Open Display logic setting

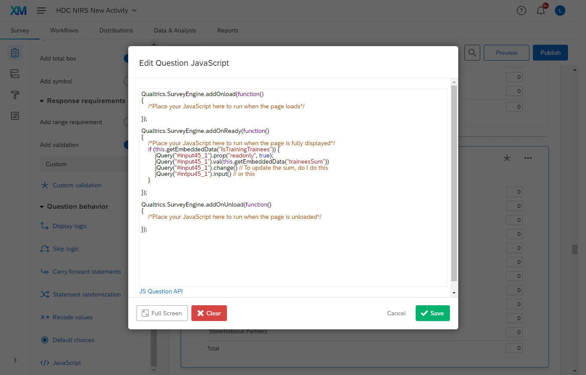[x=70, y=226]
